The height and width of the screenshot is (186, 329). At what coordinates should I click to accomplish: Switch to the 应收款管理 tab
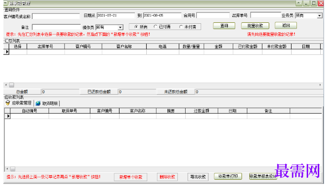tap(19, 103)
